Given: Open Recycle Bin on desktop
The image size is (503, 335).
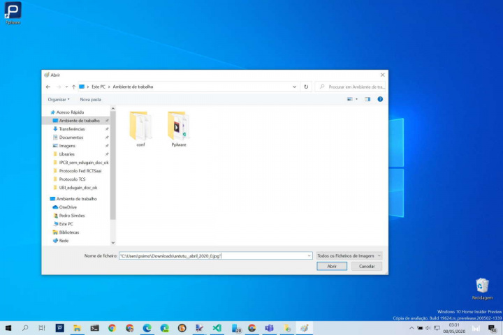Looking at the screenshot, I should [482, 287].
